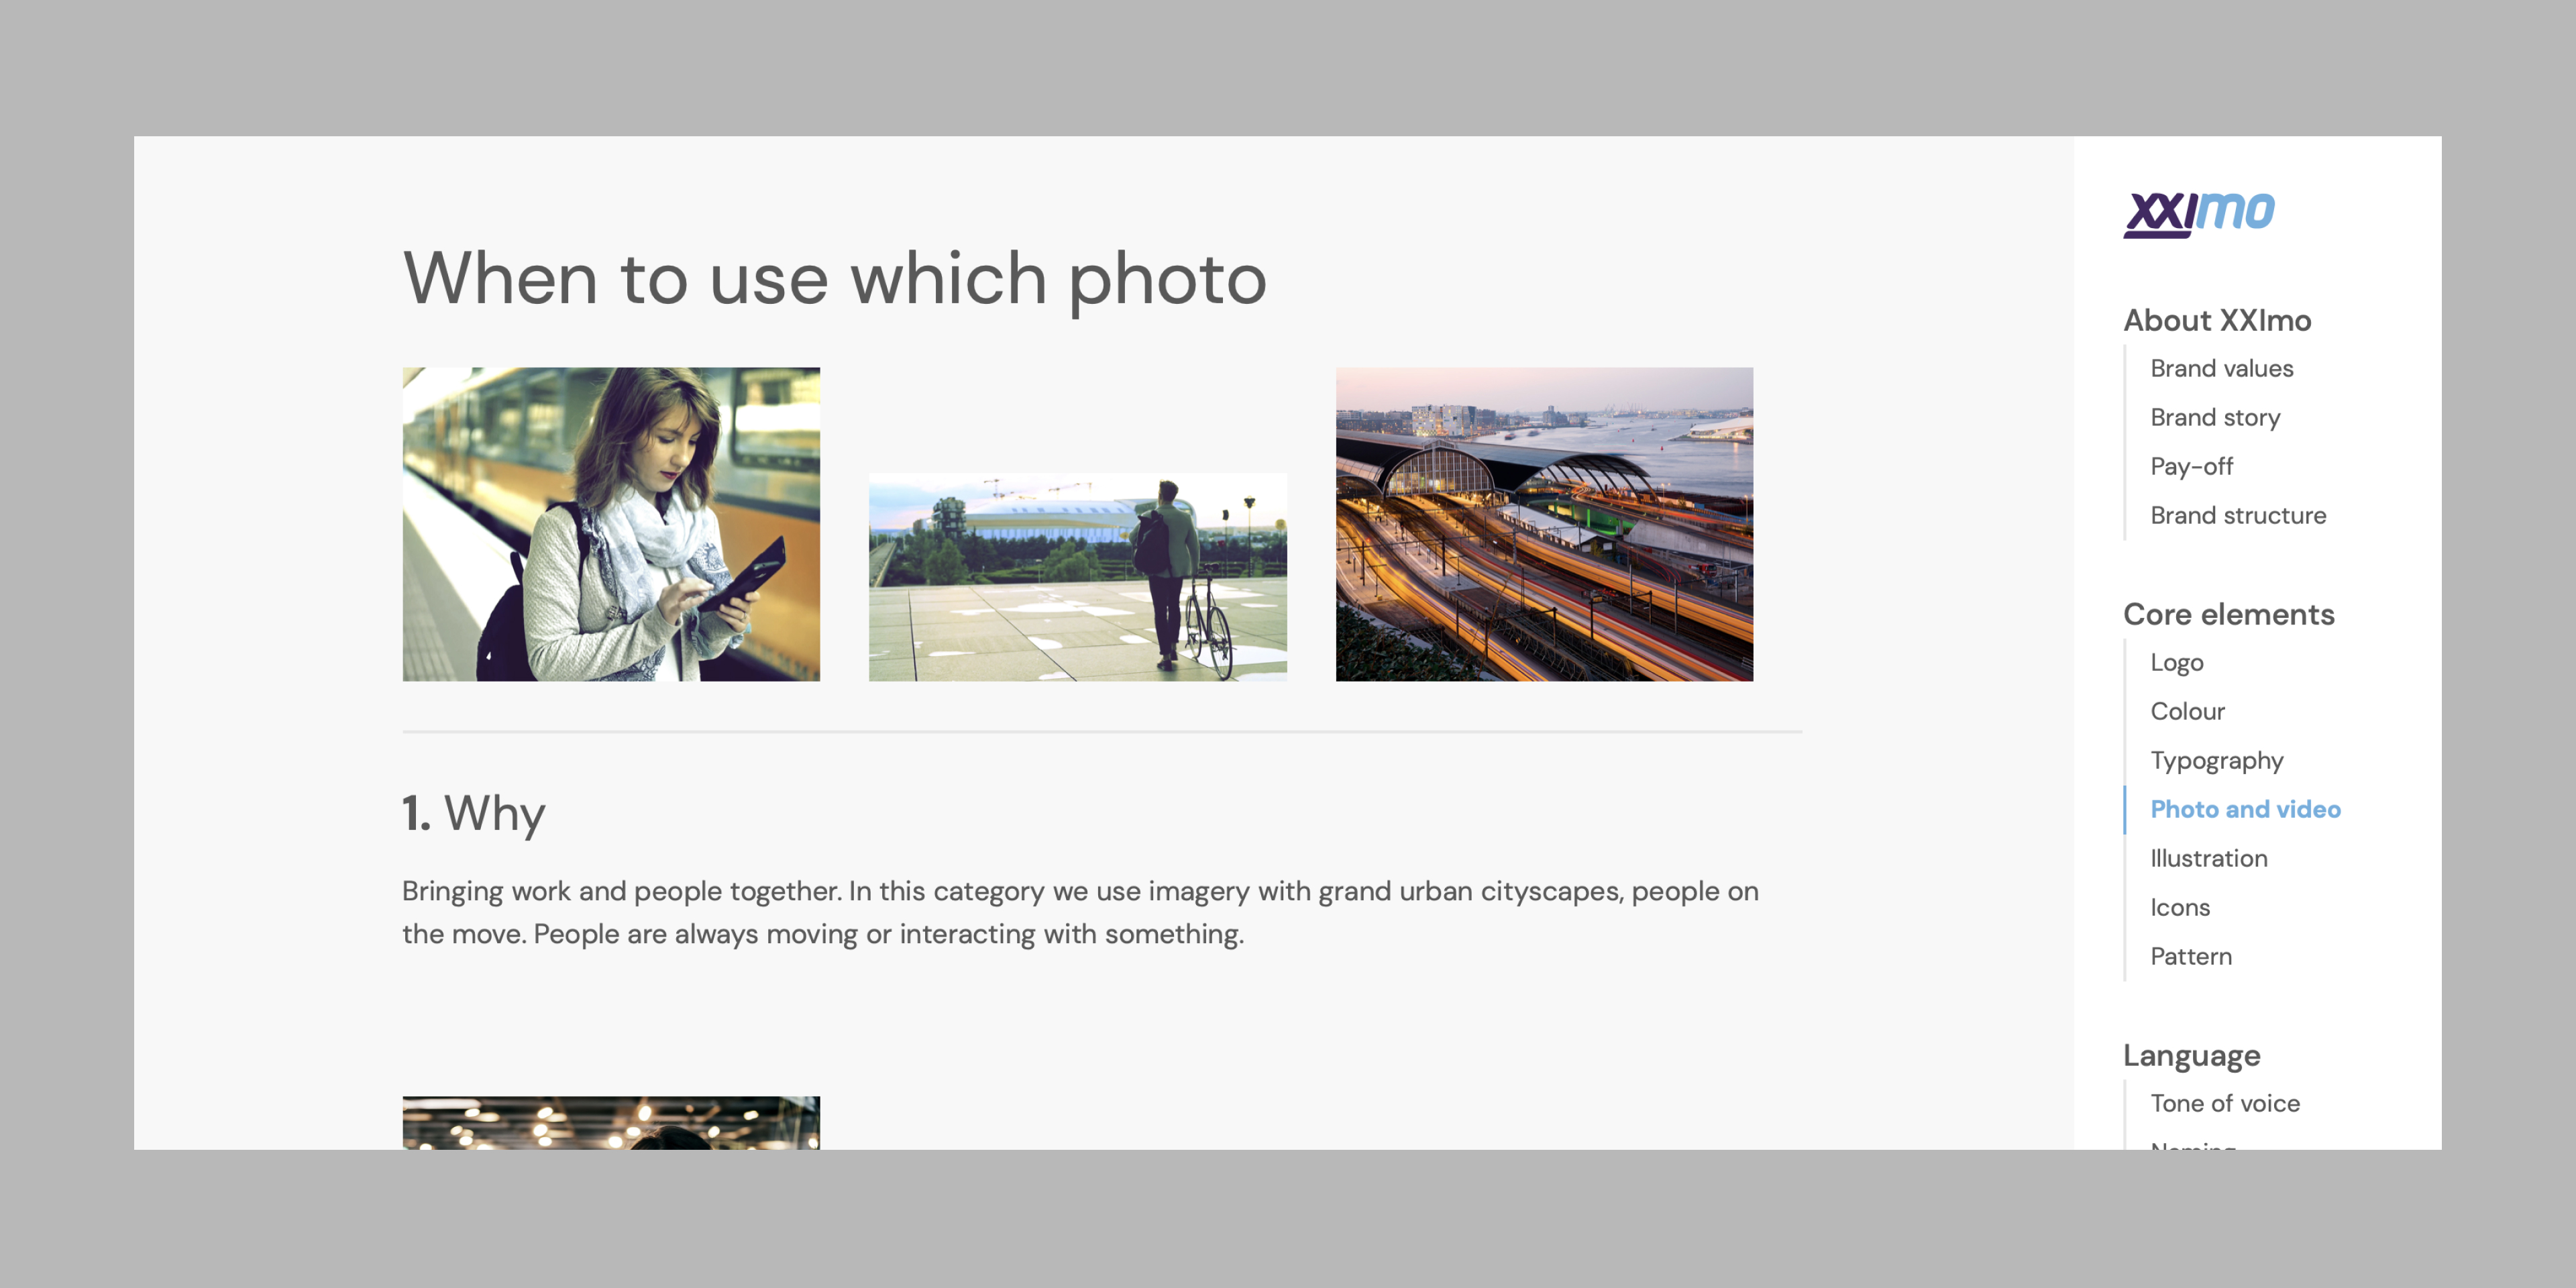2576x1288 pixels.
Task: Open partially visible photo below Why text
Action: 611,1122
